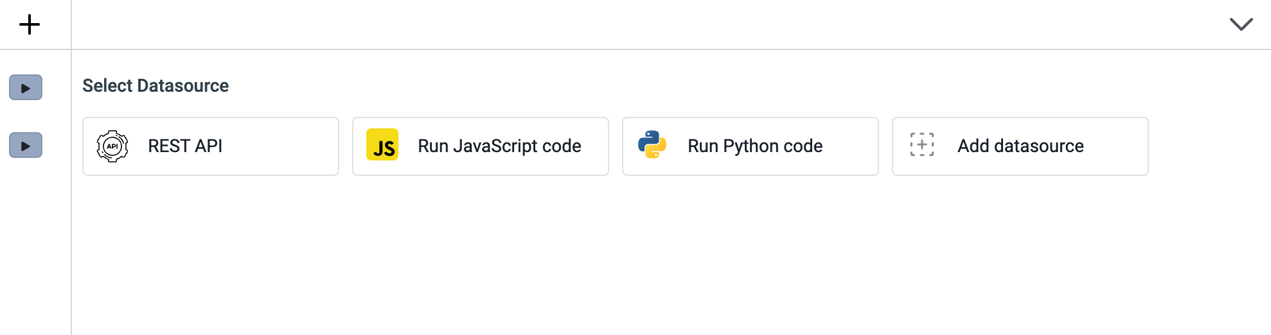This screenshot has height=335, width=1271.
Task: Choose the Run Python code label
Action: 755,146
